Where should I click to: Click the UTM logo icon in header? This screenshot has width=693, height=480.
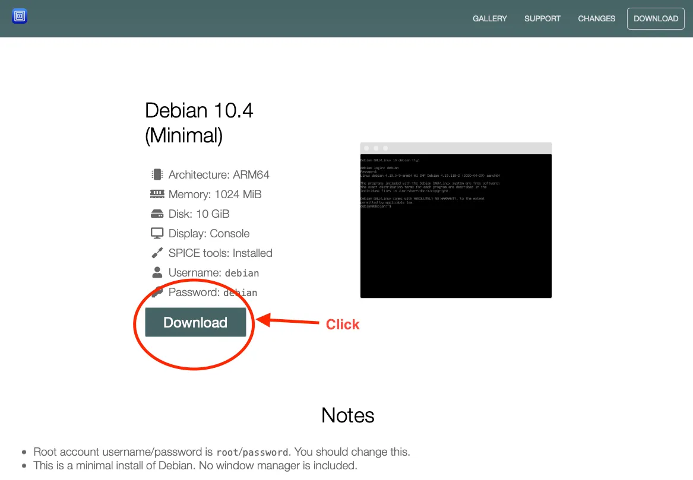point(20,17)
